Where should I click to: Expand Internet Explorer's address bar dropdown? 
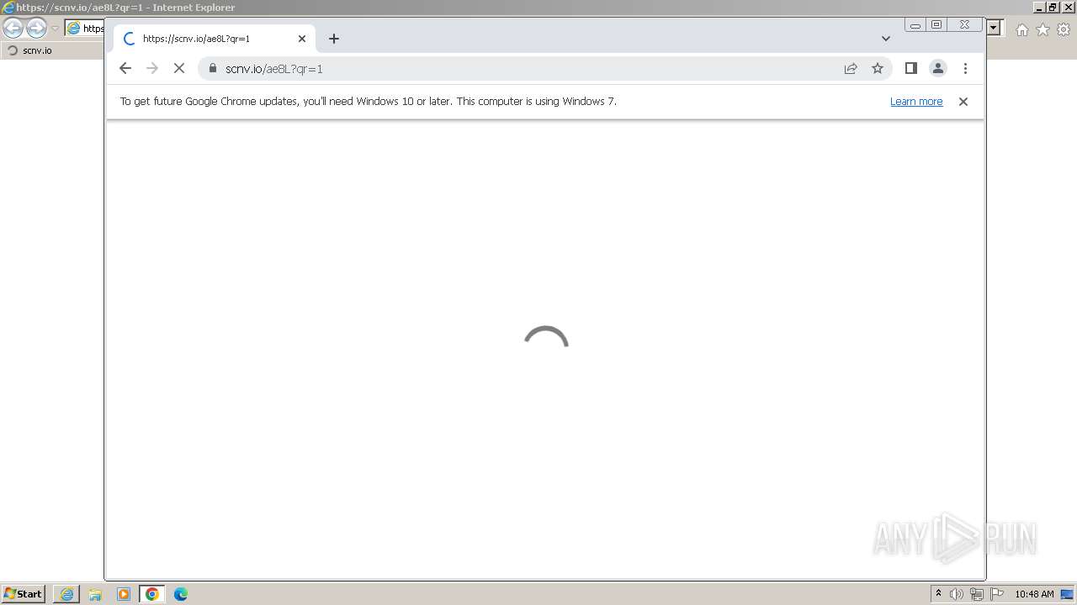pos(994,28)
